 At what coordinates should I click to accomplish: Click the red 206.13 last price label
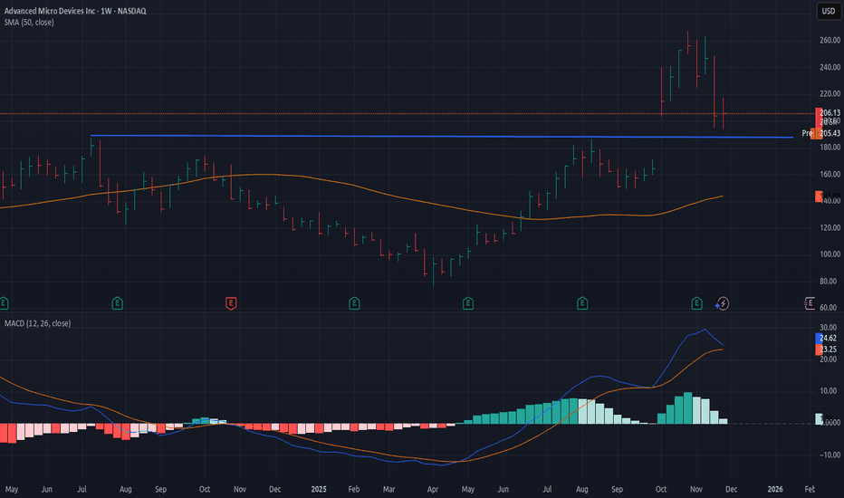click(830, 113)
